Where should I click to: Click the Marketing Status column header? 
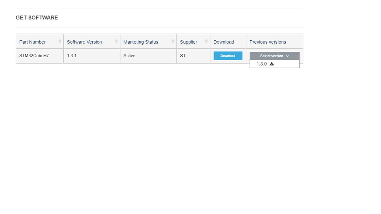click(x=148, y=42)
